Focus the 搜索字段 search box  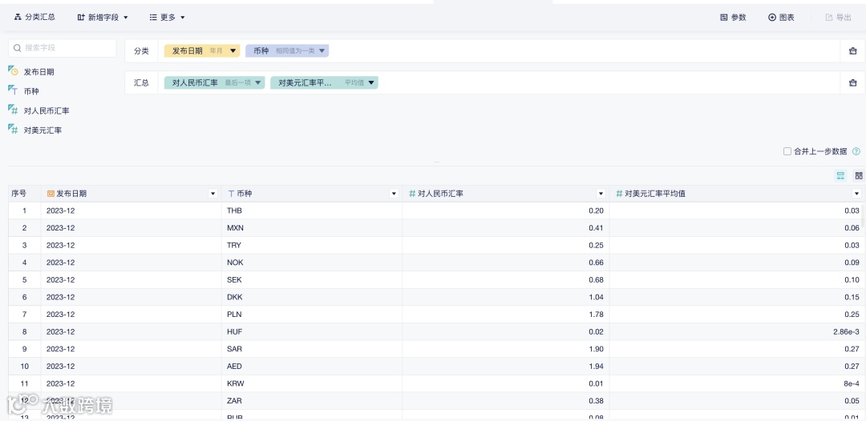63,48
